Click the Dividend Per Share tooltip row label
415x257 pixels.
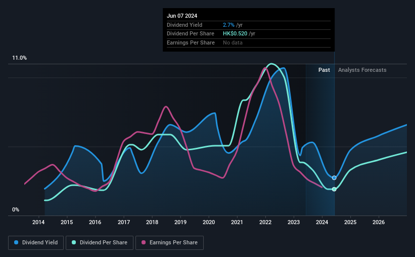tap(190, 34)
